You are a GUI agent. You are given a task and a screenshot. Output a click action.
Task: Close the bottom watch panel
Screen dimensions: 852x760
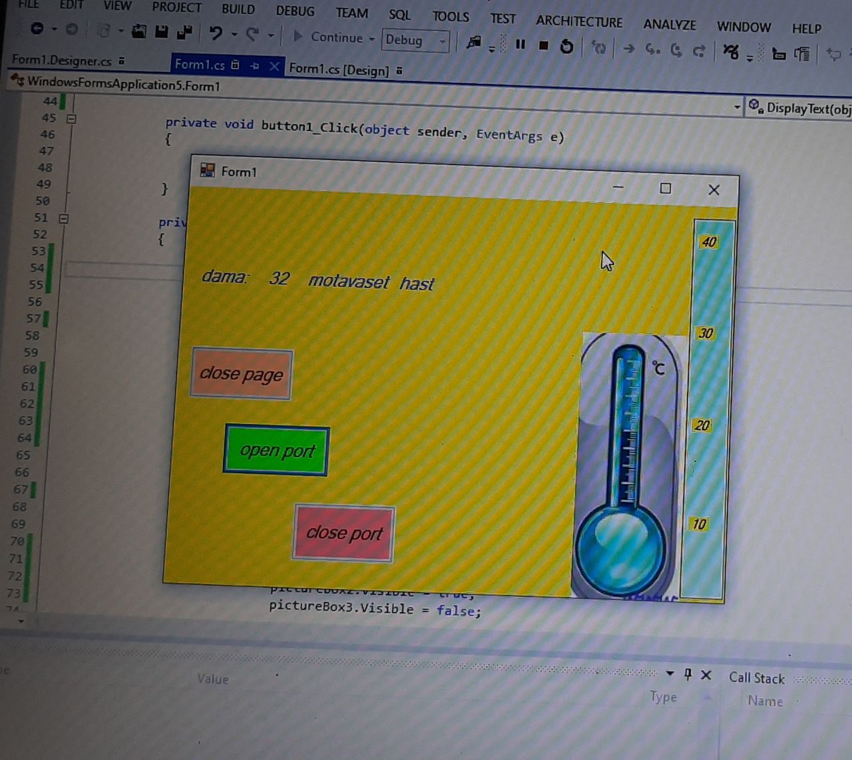point(706,675)
